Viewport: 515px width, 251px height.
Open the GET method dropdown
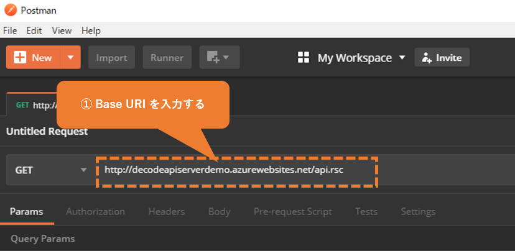(x=50, y=170)
